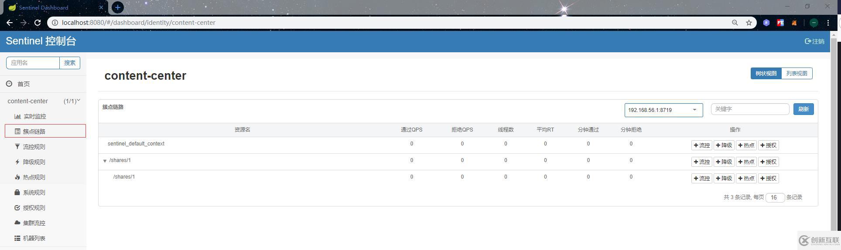841x250 pixels.
Task: Add 授权 rule for sentinel_default_context
Action: (769, 145)
